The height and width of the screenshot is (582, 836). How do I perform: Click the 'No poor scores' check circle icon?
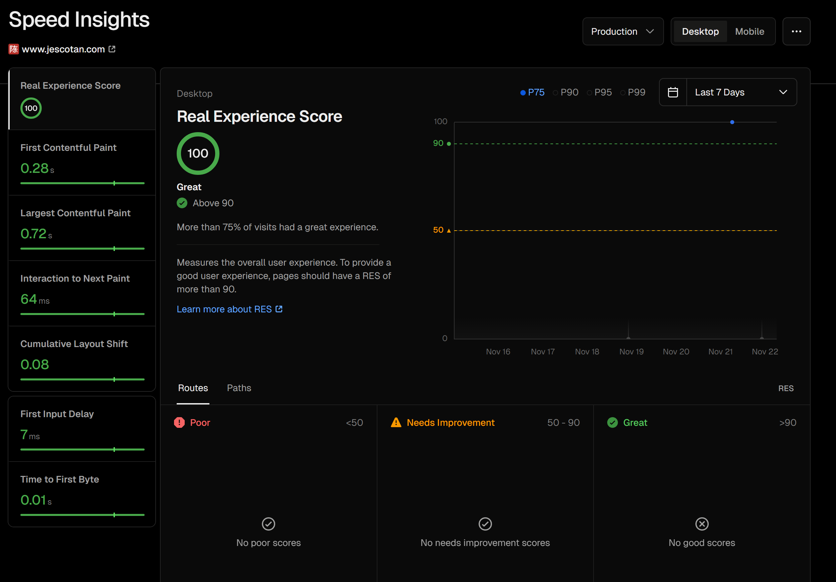point(268,524)
